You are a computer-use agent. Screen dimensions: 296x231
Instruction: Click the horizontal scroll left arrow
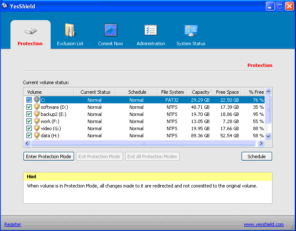[27, 143]
